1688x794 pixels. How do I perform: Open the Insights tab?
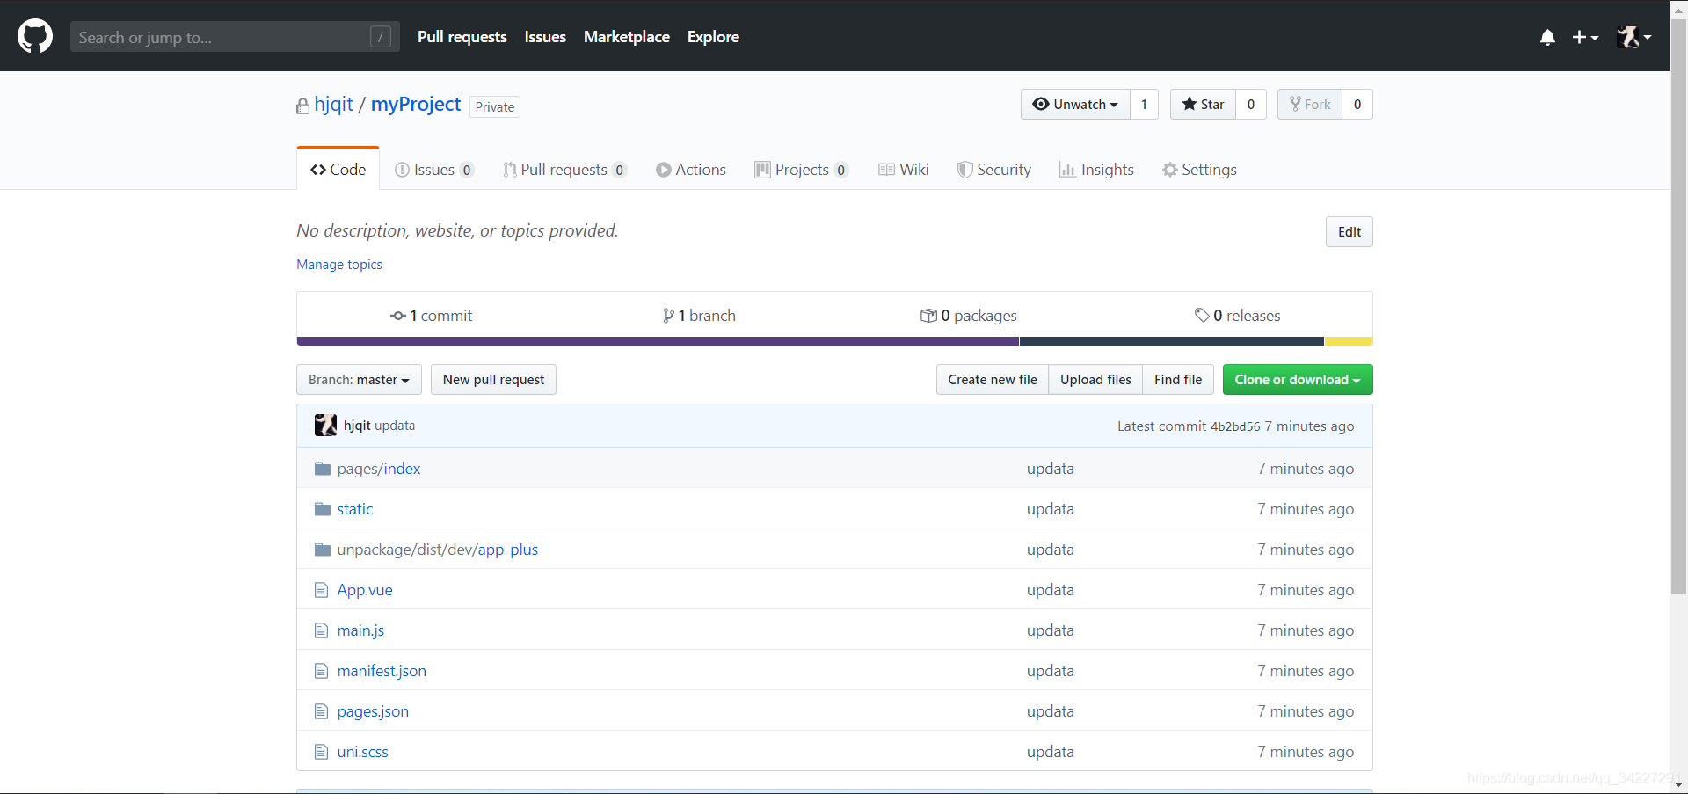tap(1096, 170)
